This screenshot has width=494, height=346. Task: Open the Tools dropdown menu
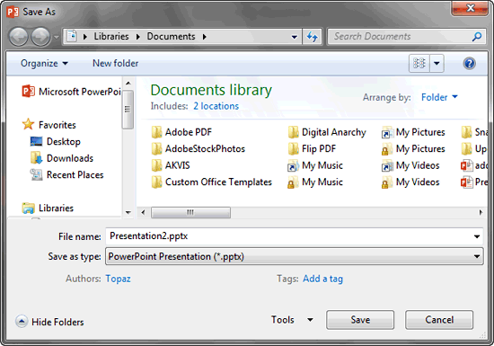[292, 320]
